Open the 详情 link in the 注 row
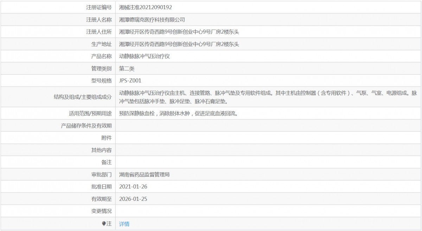Image resolution: width=422 pixels, height=231 pixels. (124, 224)
